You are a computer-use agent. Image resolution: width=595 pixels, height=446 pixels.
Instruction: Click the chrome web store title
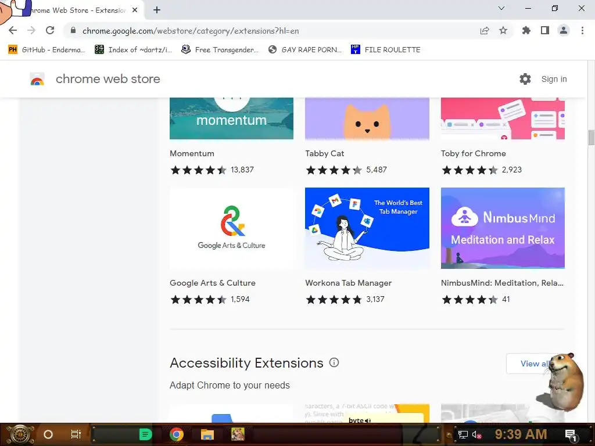coord(107,79)
